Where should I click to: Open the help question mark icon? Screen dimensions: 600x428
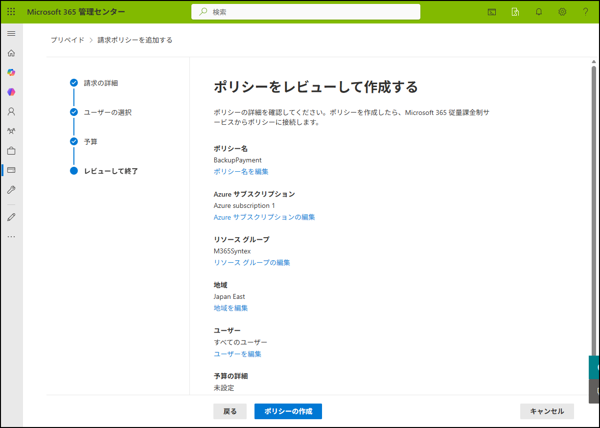(585, 12)
